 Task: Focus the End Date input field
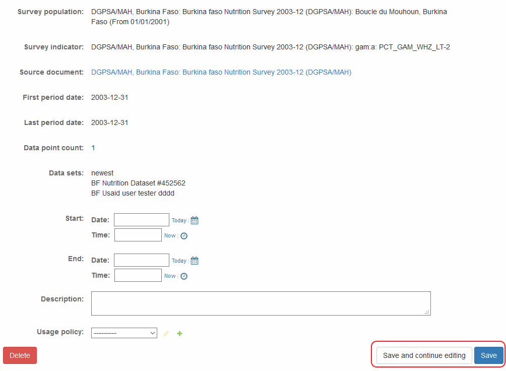[x=141, y=260]
